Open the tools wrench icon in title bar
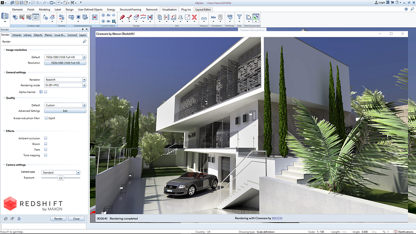This screenshot has height=234, width=416. (x=72, y=3)
